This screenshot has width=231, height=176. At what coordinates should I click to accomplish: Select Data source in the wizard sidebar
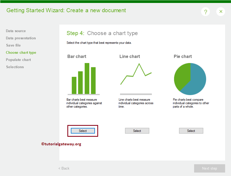point(16,31)
